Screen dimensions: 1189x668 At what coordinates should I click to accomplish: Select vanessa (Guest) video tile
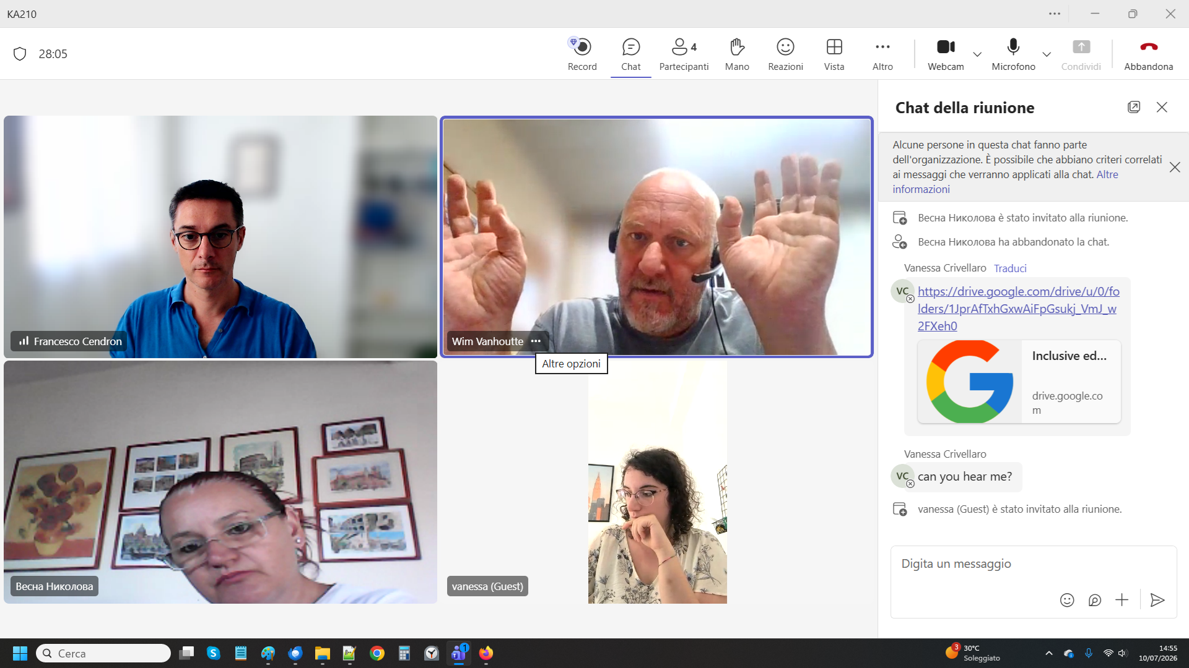[657, 482]
